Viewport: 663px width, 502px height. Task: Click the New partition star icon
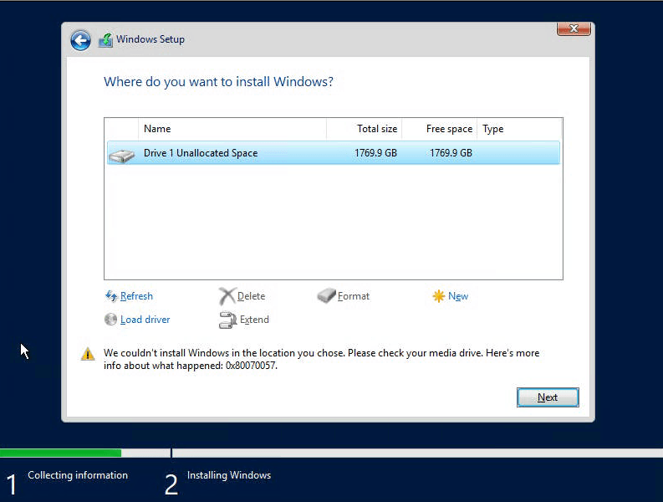pos(438,296)
